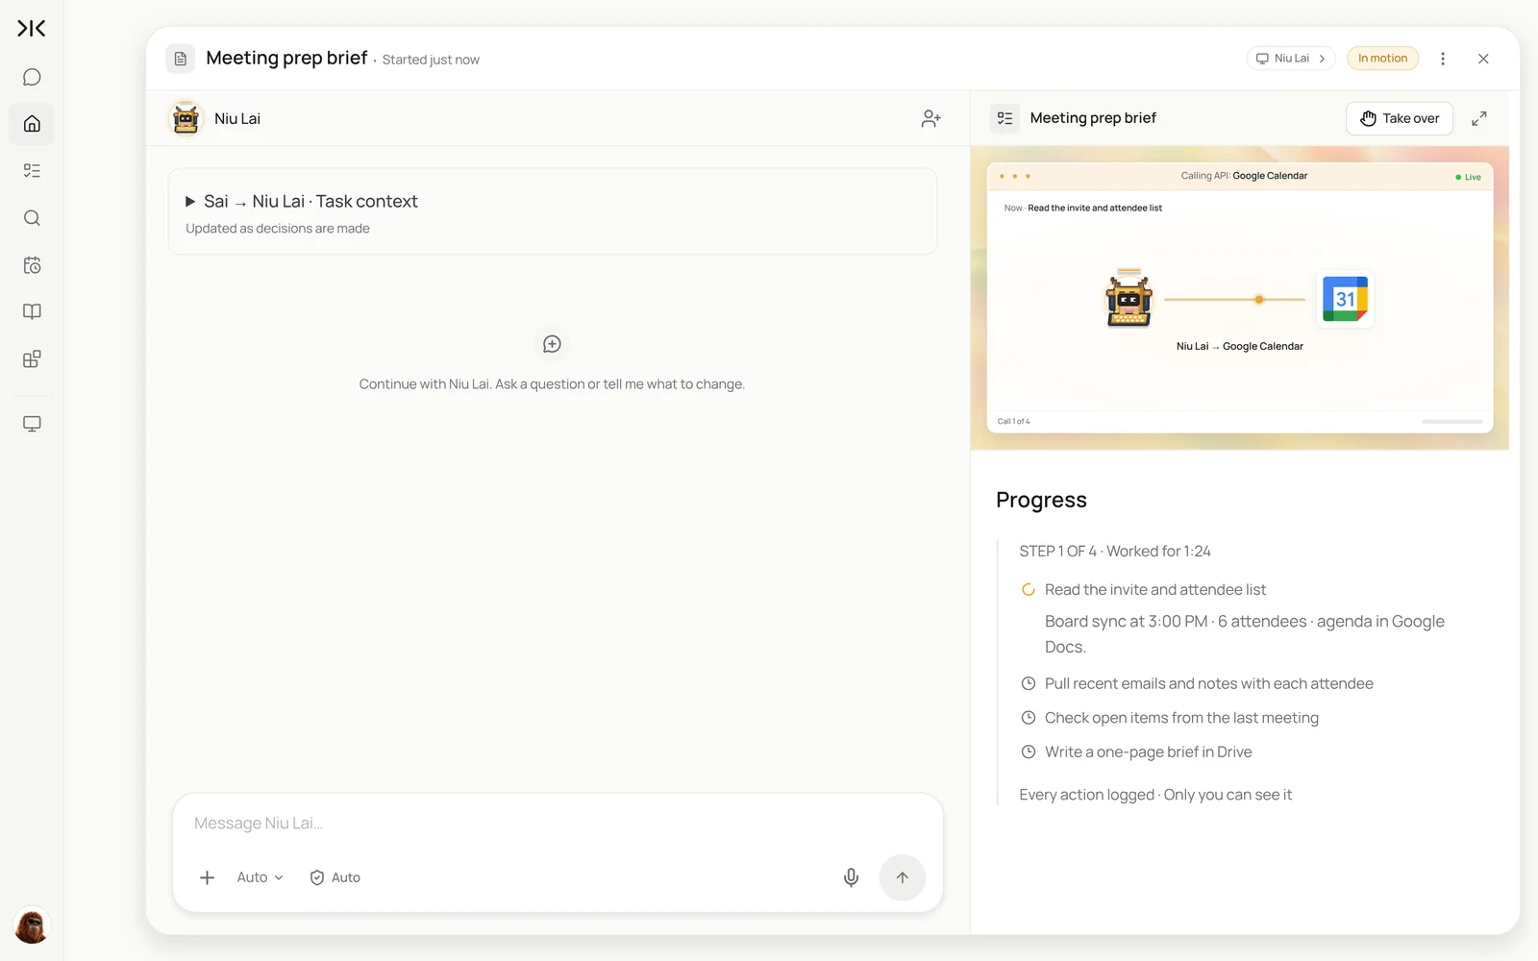Click the Call 1 of 4 progress bar

[1452, 421]
